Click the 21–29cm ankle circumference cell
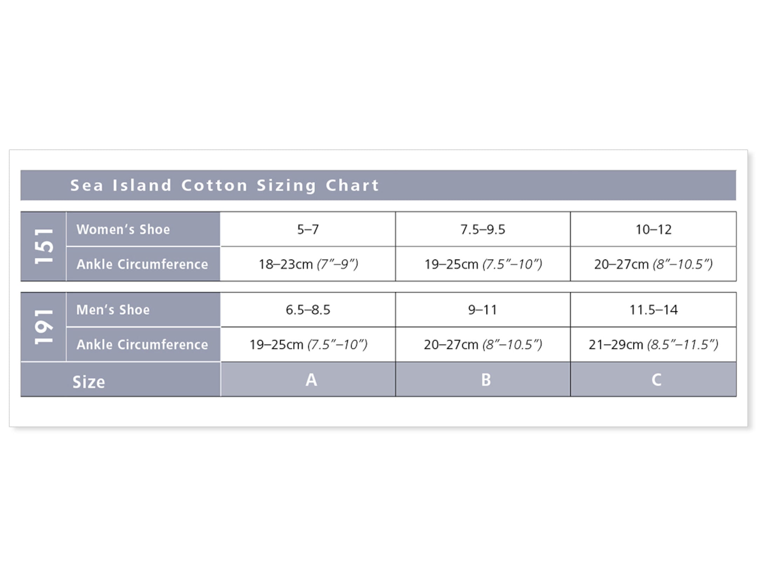Image resolution: width=757 pixels, height=567 pixels. pos(653,345)
